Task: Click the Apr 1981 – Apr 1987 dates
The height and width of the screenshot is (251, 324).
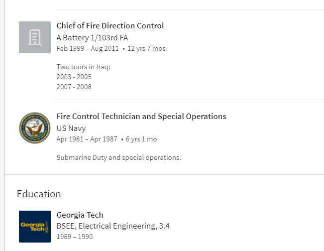Action: point(87,139)
